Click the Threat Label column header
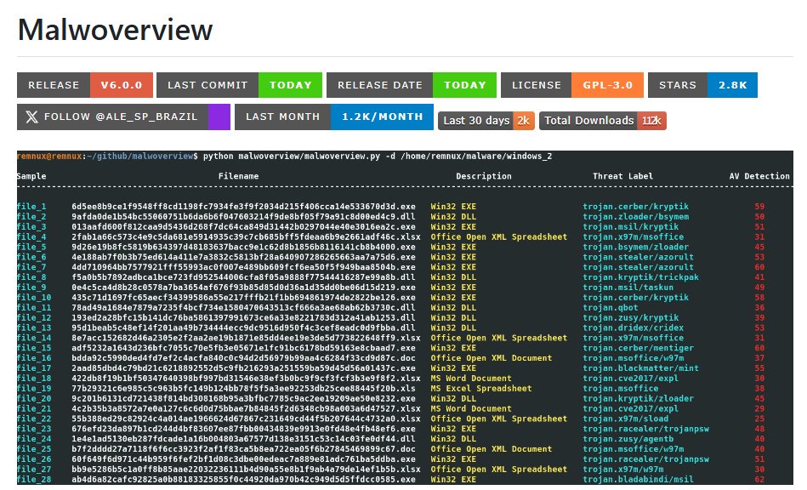 point(622,176)
